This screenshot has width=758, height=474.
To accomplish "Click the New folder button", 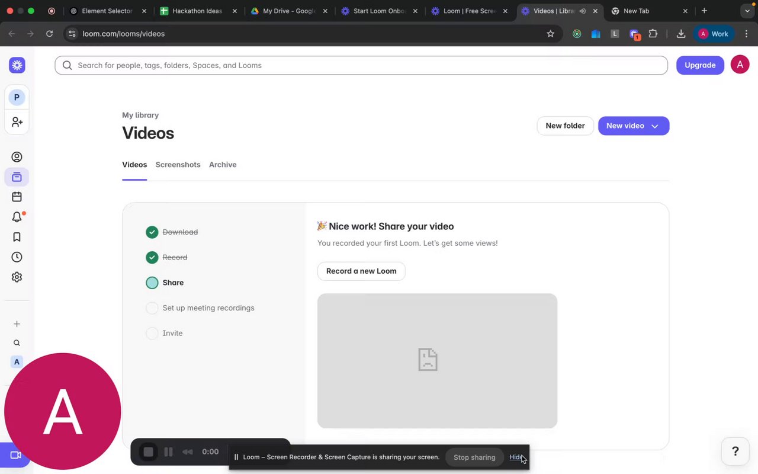I will point(565,126).
